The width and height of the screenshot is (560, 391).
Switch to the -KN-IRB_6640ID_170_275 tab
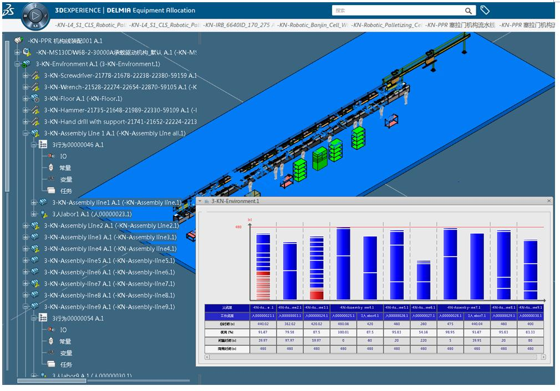[238, 25]
